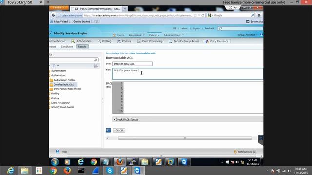Open Windows Media Player on remote taskbar
Image resolution: width=312 pixels, height=175 pixels.
(67, 162)
